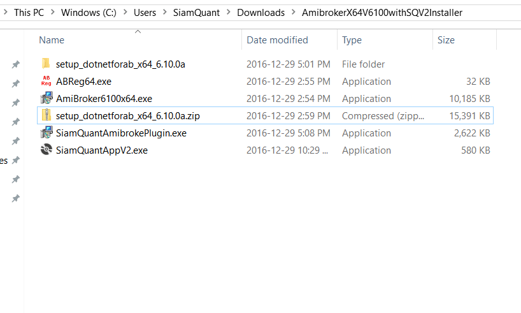Sort files by Date modified column
The image size is (521, 313).
(x=277, y=40)
